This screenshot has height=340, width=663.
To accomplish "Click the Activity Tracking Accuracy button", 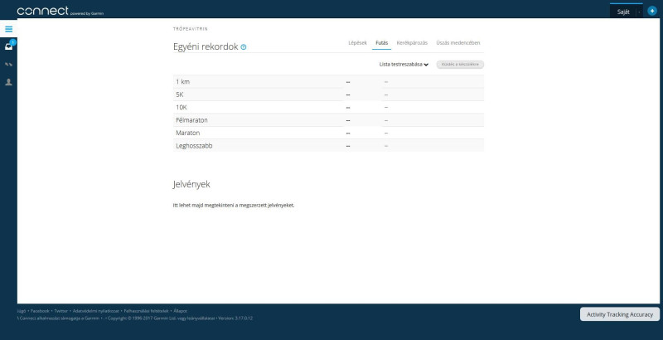I will click(619, 314).
